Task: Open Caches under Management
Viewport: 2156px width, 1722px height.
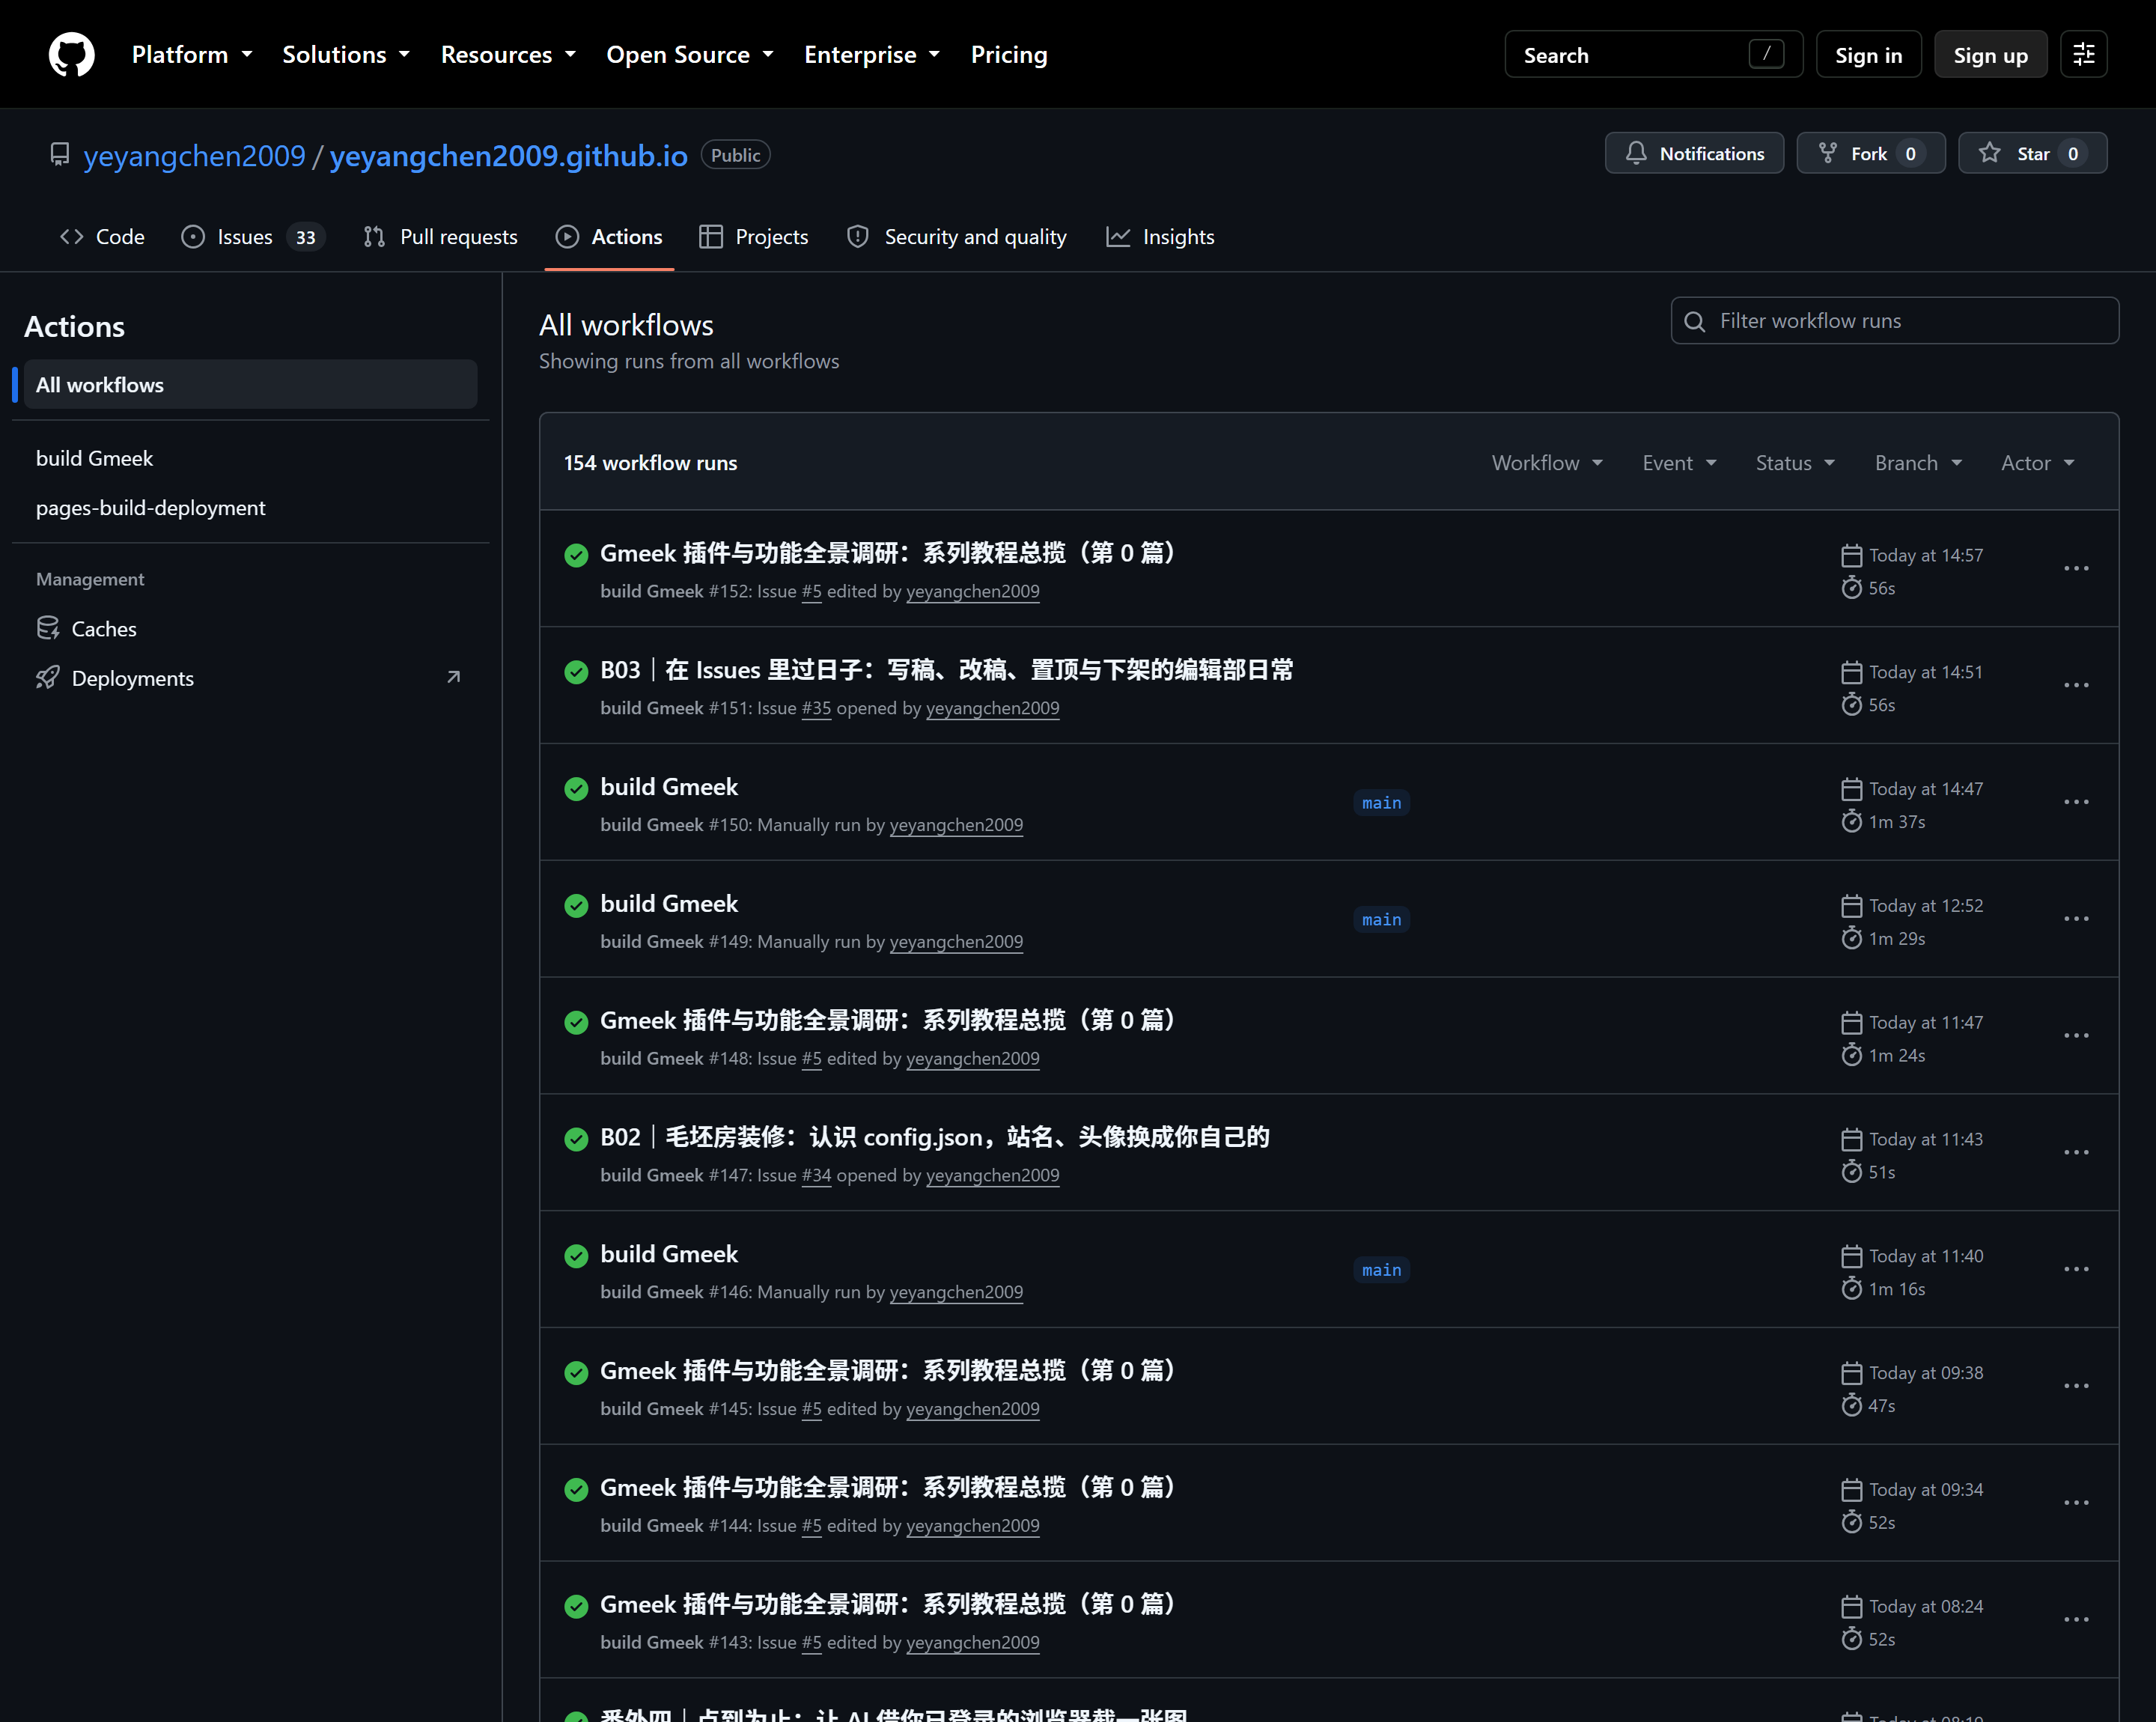Action: click(x=250, y=629)
